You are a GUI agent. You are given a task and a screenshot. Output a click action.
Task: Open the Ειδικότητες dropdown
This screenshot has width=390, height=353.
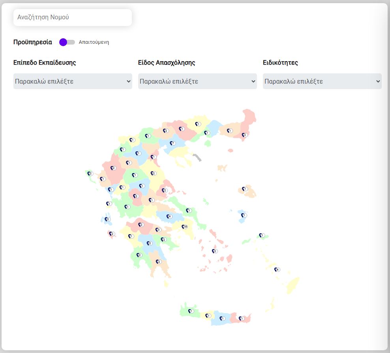322,81
